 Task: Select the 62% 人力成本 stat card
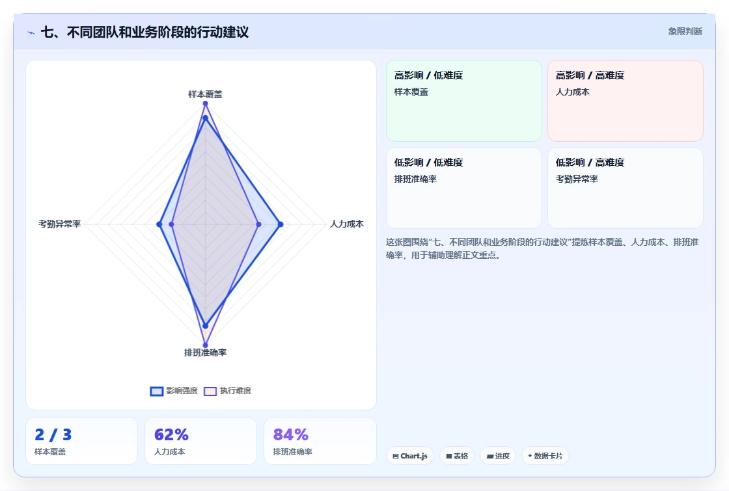coord(201,441)
